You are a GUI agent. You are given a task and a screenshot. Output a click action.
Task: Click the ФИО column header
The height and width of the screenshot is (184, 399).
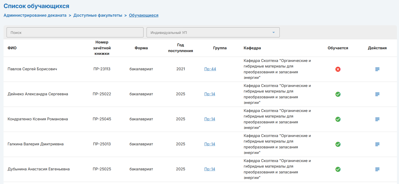tap(12, 48)
